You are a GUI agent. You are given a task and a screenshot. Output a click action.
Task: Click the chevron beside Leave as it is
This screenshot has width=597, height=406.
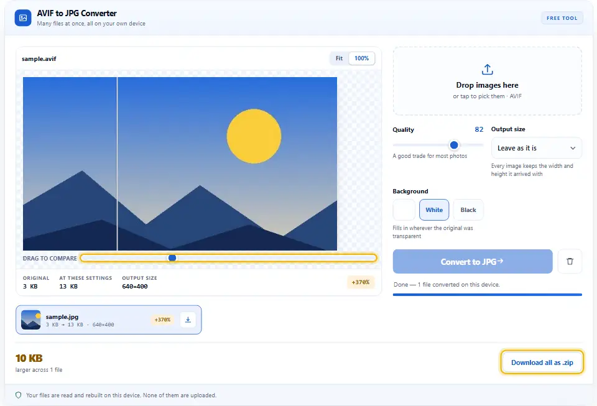(x=573, y=148)
